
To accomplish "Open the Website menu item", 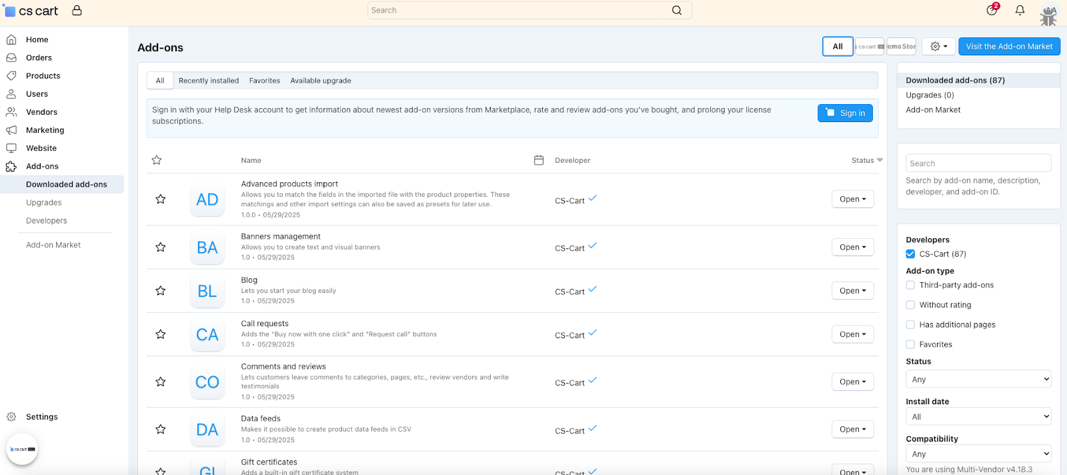I will pyautogui.click(x=41, y=148).
